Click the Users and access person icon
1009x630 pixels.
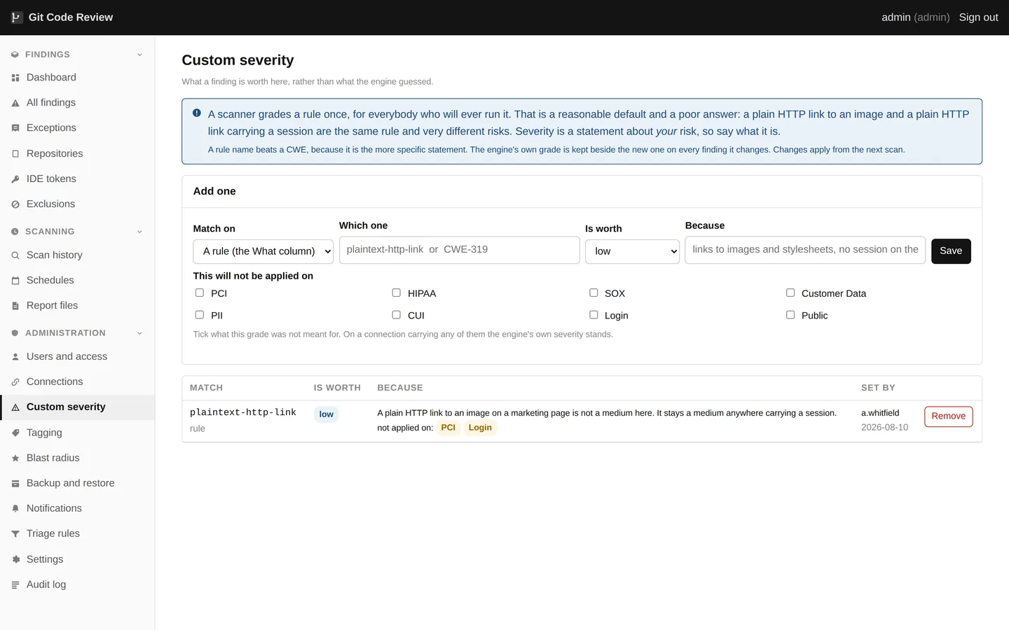click(x=15, y=357)
